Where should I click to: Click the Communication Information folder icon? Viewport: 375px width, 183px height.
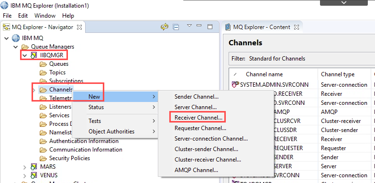(43, 150)
